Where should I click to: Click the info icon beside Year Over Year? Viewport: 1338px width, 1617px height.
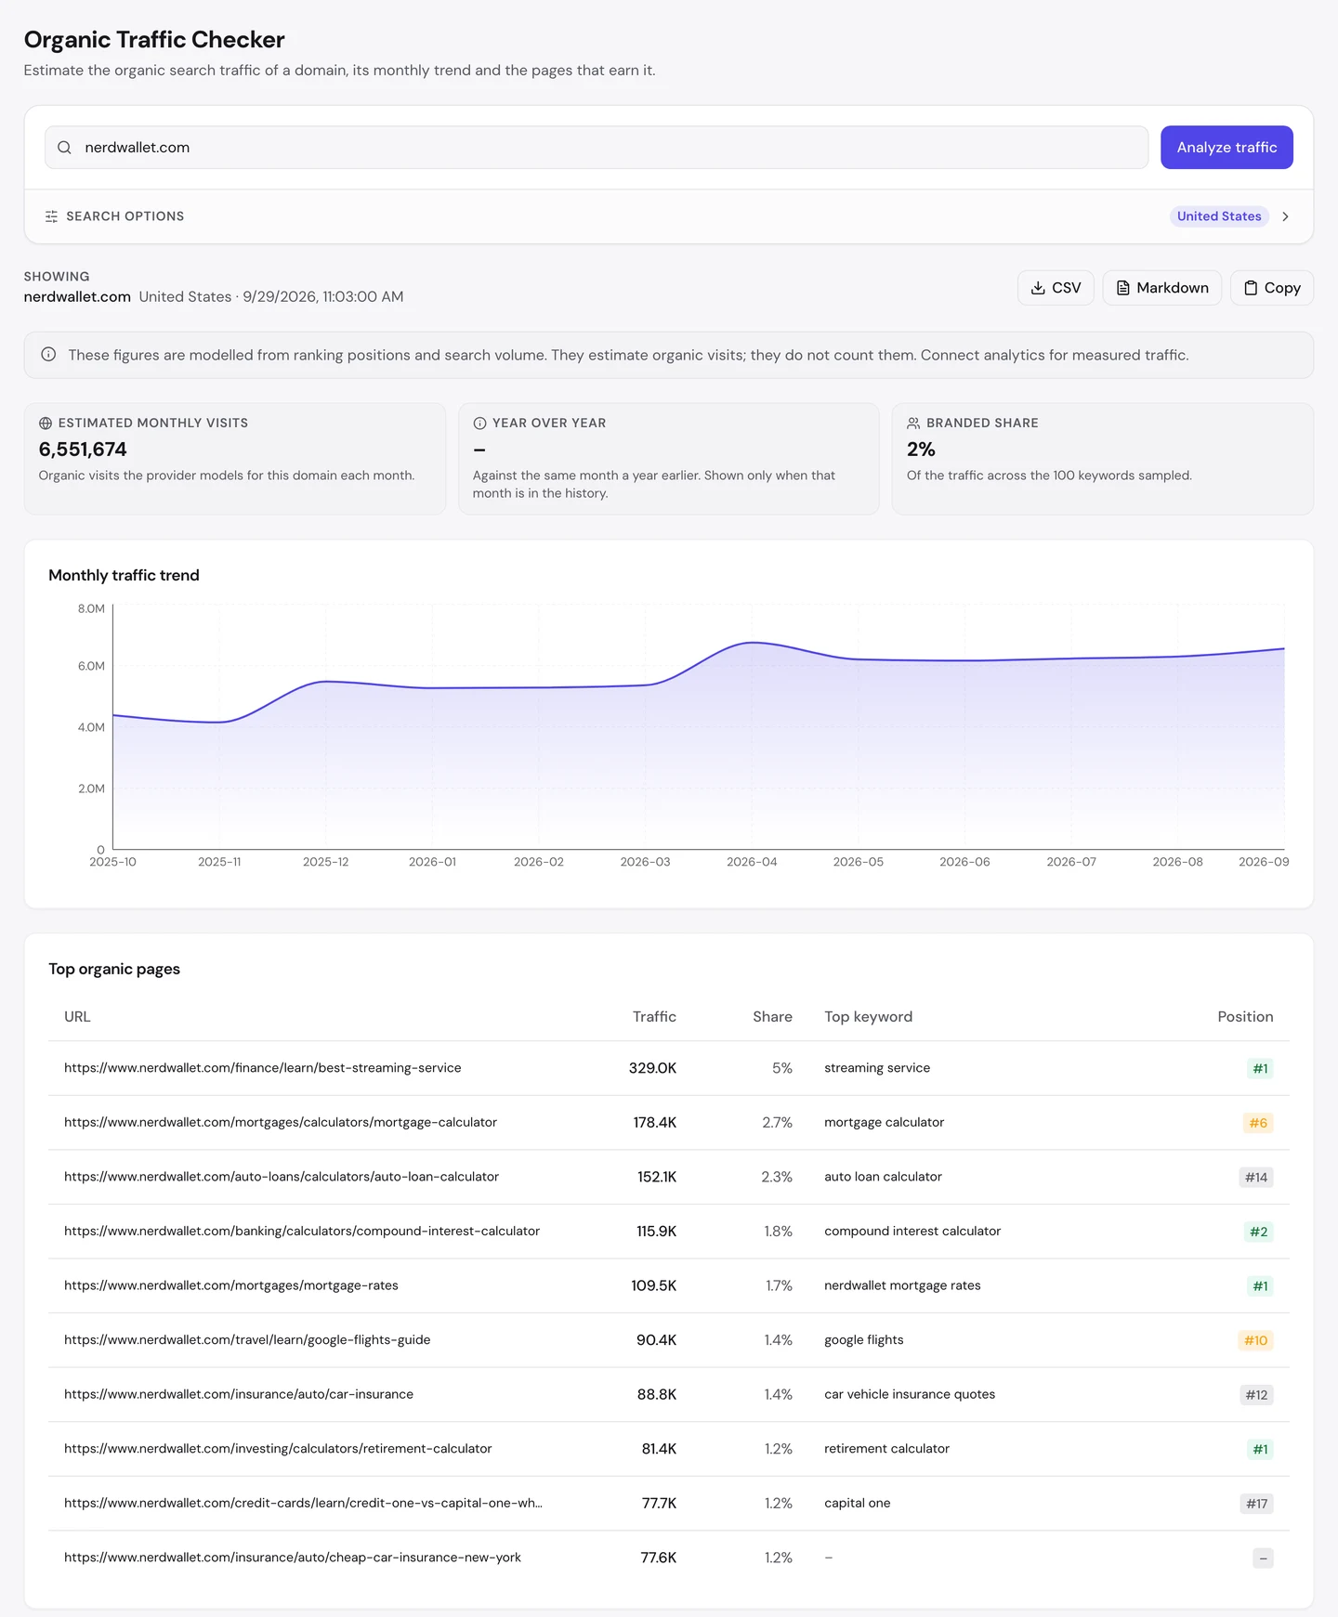click(479, 424)
